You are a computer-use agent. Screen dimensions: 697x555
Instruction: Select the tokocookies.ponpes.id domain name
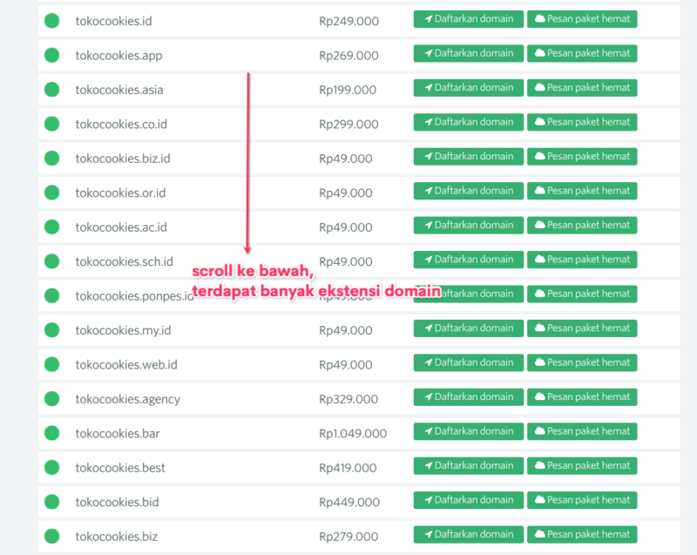pyautogui.click(x=126, y=294)
